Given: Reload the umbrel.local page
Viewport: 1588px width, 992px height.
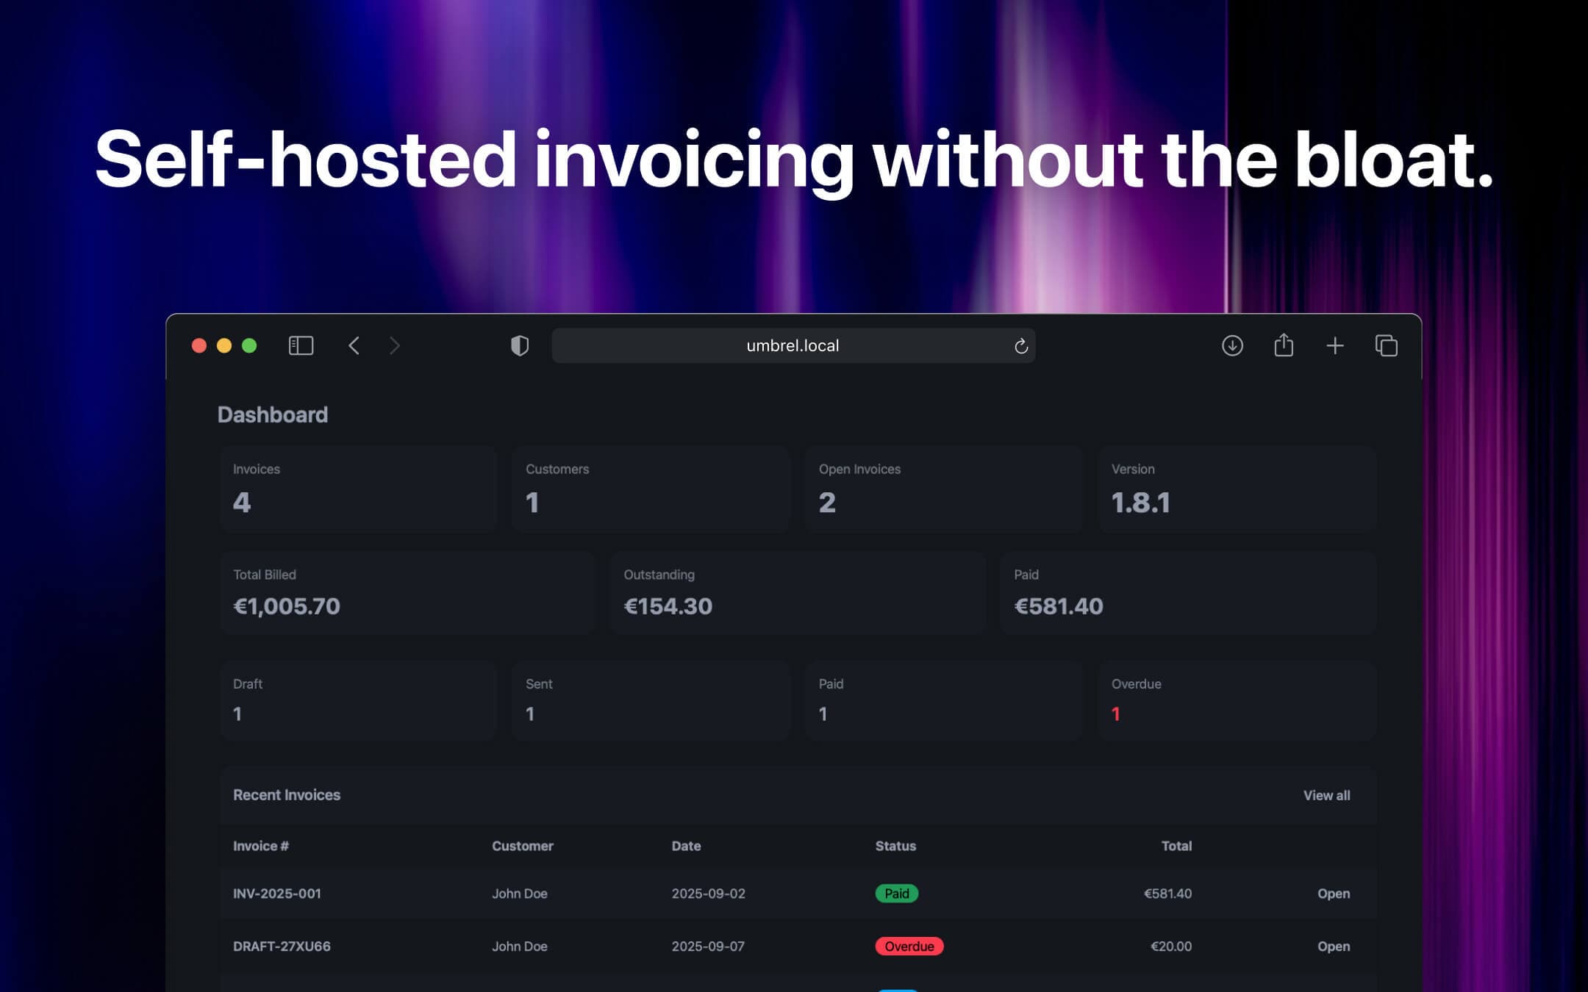Looking at the screenshot, I should (1020, 345).
